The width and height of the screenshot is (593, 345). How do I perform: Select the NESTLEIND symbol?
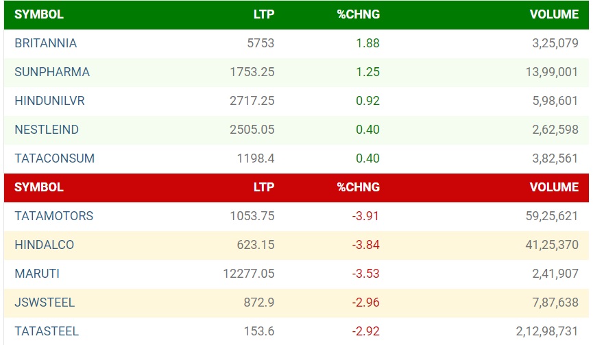point(47,130)
